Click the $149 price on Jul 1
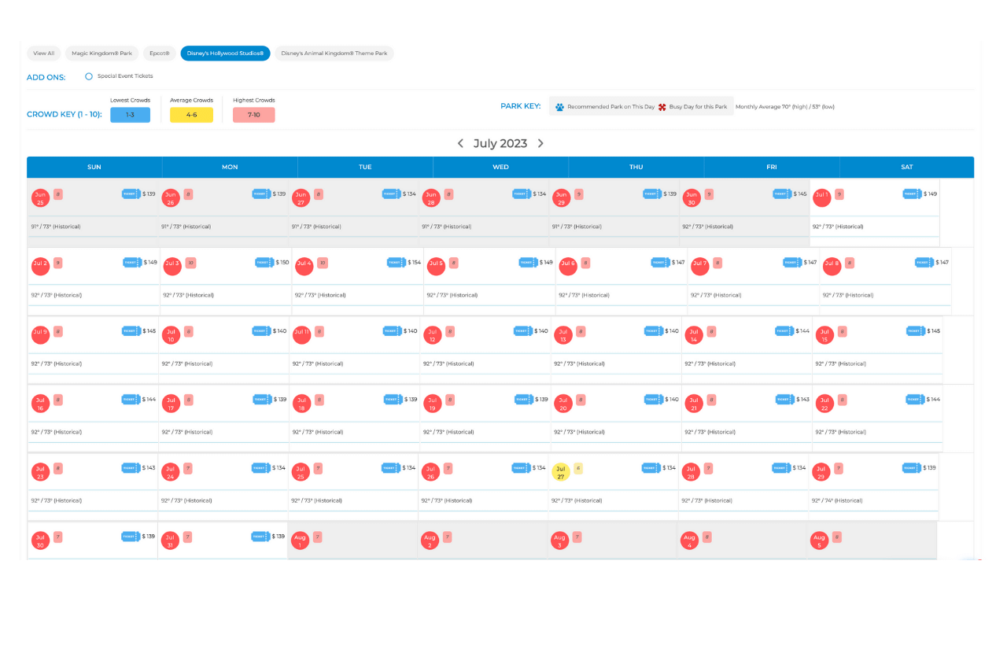This screenshot has height=653, width=1007. pos(931,194)
